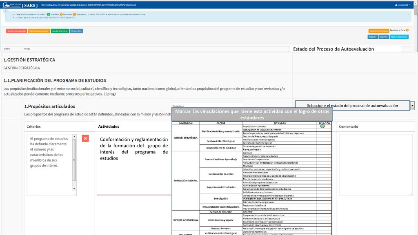Image resolution: width=418 pixels, height=235 pixels.
Task: Open Reporte 2
Action: (384, 37)
